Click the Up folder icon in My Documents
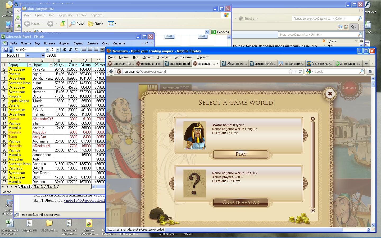 tap(63, 24)
